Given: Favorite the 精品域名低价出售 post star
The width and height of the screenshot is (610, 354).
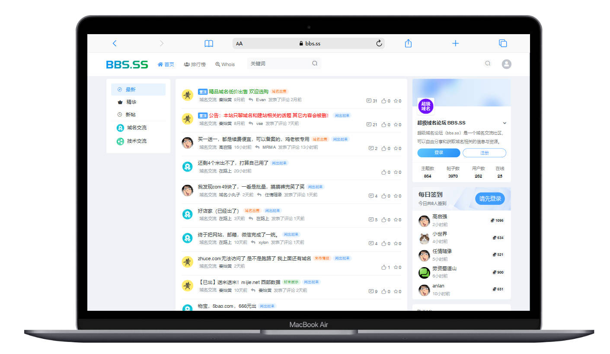Looking at the screenshot, I should pos(397,101).
